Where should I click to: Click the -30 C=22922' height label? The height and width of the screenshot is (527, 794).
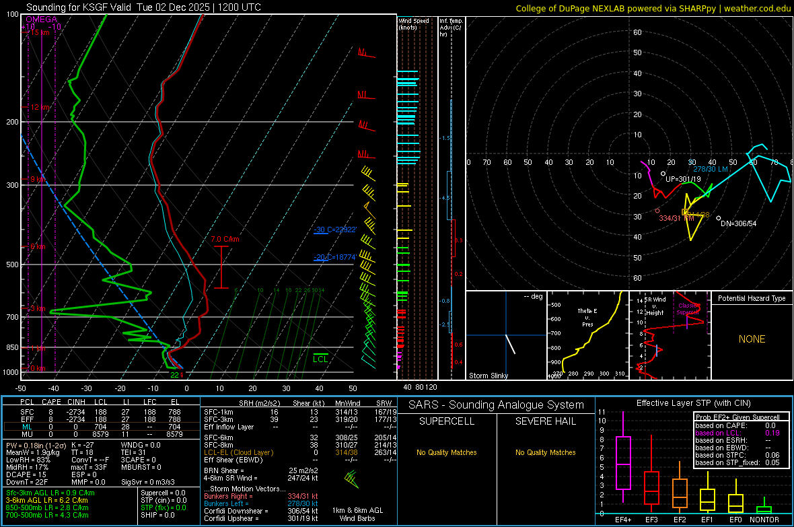334,230
